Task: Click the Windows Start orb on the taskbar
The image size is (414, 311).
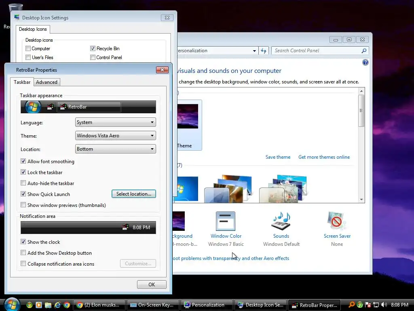Action: click(12, 305)
